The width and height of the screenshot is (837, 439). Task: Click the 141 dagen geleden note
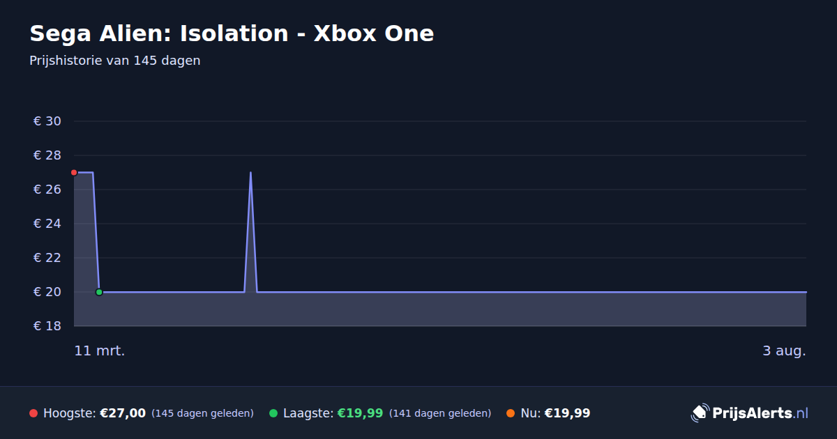click(440, 414)
